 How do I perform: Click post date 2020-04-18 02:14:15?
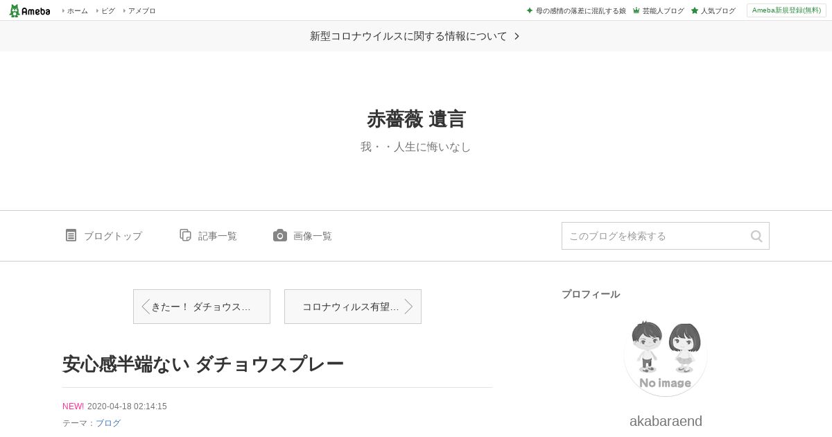pos(127,406)
